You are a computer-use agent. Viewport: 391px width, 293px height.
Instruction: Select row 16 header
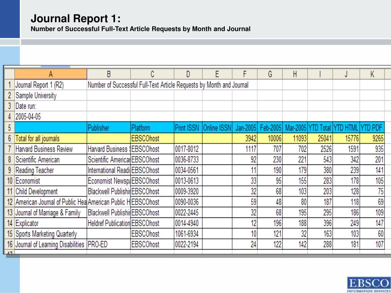tap(10, 244)
